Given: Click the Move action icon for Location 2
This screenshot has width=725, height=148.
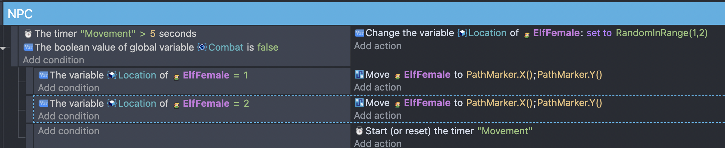Looking at the screenshot, I should click(359, 103).
